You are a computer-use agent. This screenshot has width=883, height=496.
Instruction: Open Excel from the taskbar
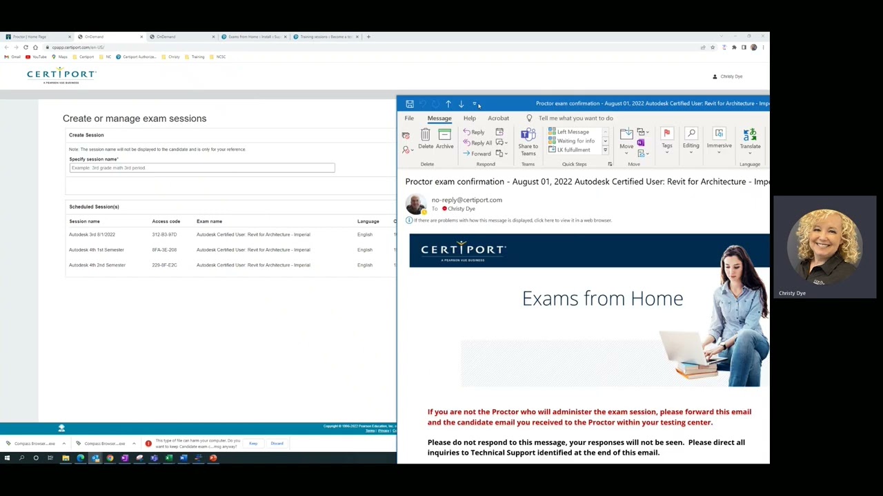pyautogui.click(x=169, y=458)
